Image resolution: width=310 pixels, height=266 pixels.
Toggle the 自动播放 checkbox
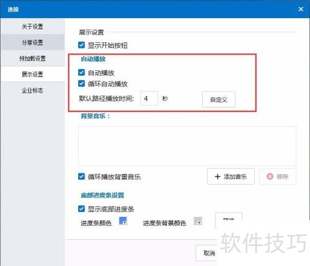point(81,73)
